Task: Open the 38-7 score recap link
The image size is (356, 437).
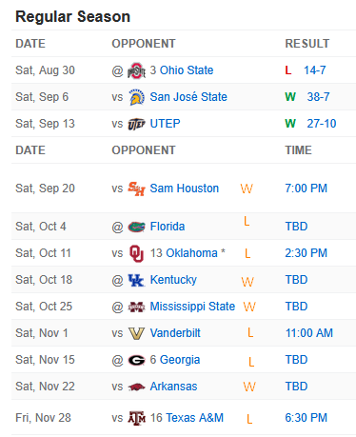Action: tap(318, 97)
